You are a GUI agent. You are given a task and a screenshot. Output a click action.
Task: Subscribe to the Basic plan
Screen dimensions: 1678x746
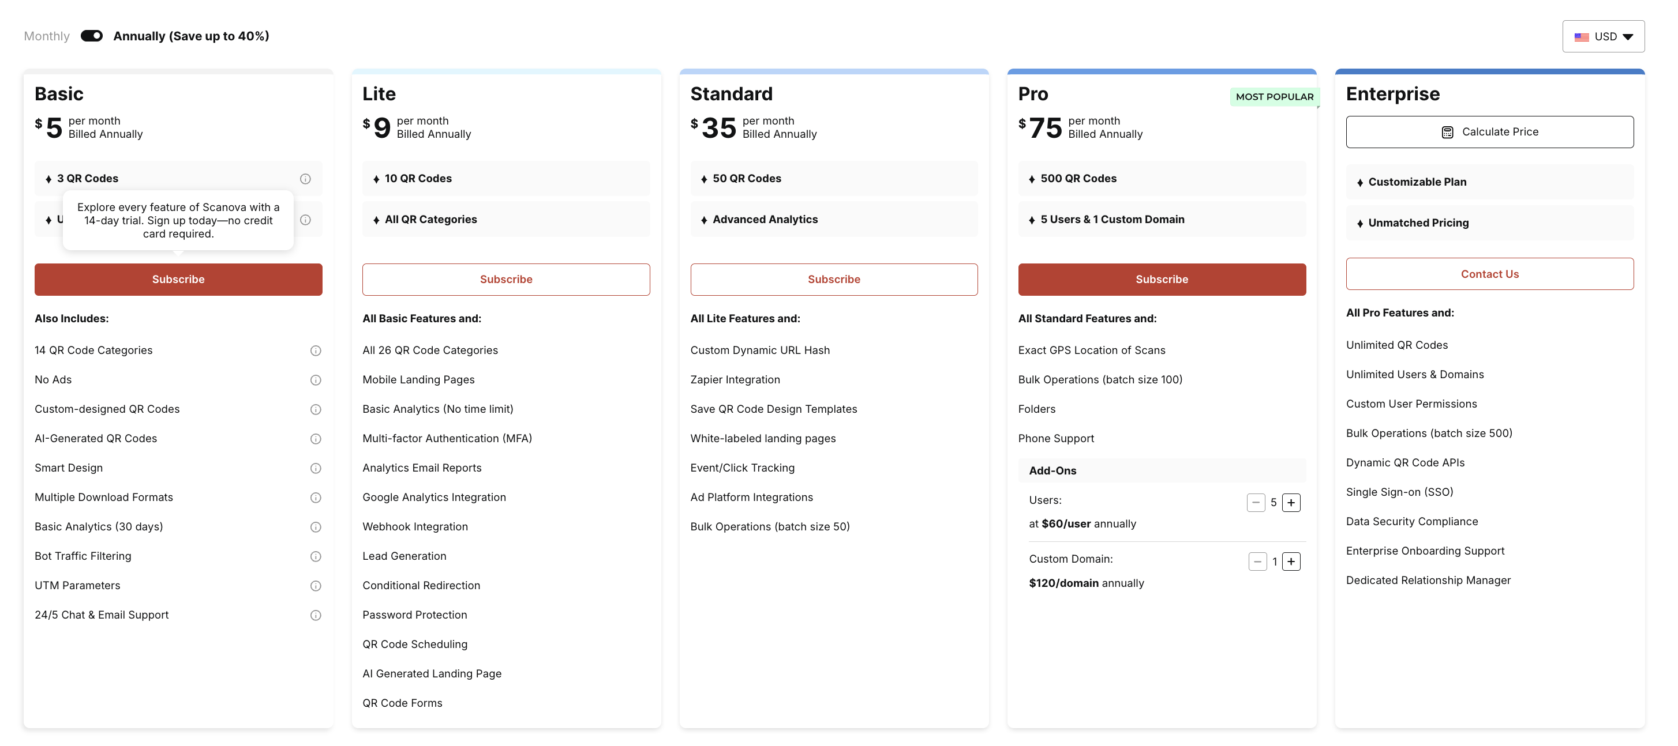point(178,279)
